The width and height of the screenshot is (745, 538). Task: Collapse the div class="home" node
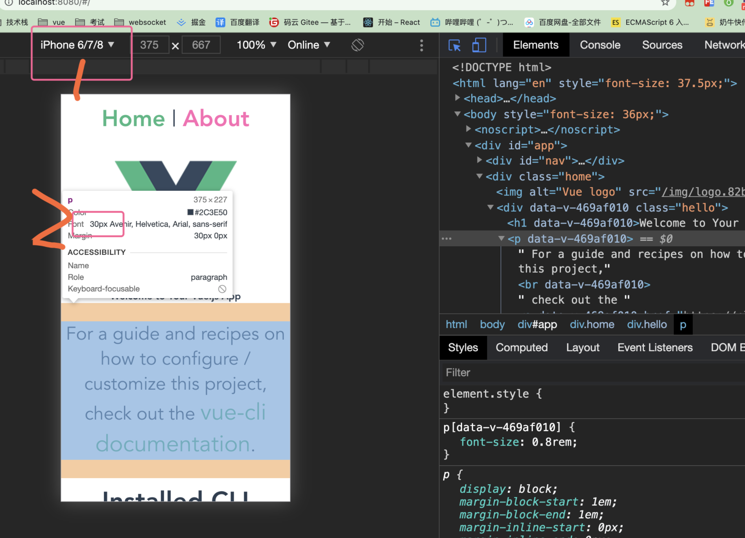tap(479, 176)
